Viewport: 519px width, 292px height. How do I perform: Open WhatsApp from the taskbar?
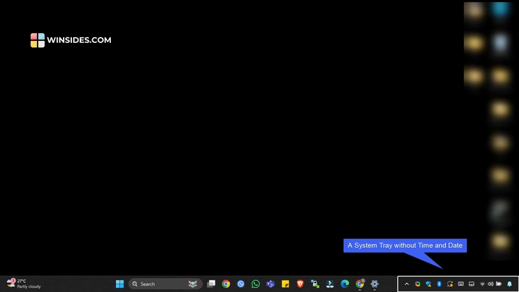point(256,284)
